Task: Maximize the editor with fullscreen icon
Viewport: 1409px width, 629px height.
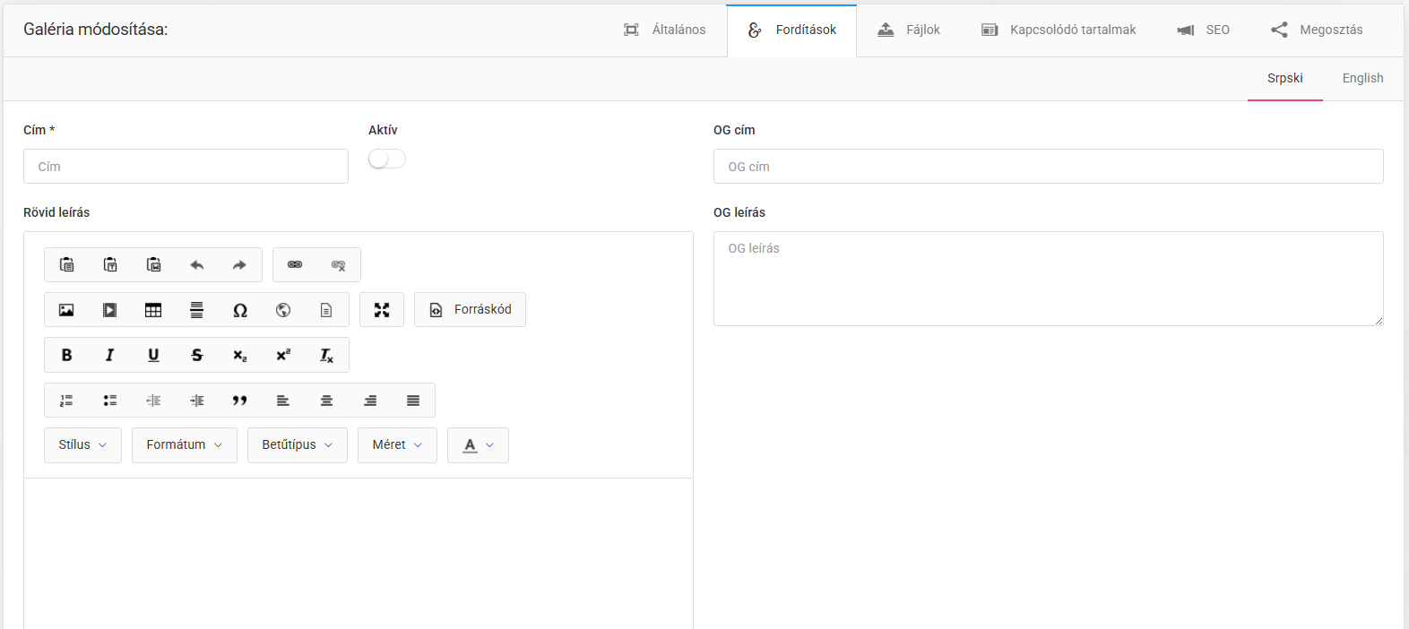Action: tap(382, 310)
